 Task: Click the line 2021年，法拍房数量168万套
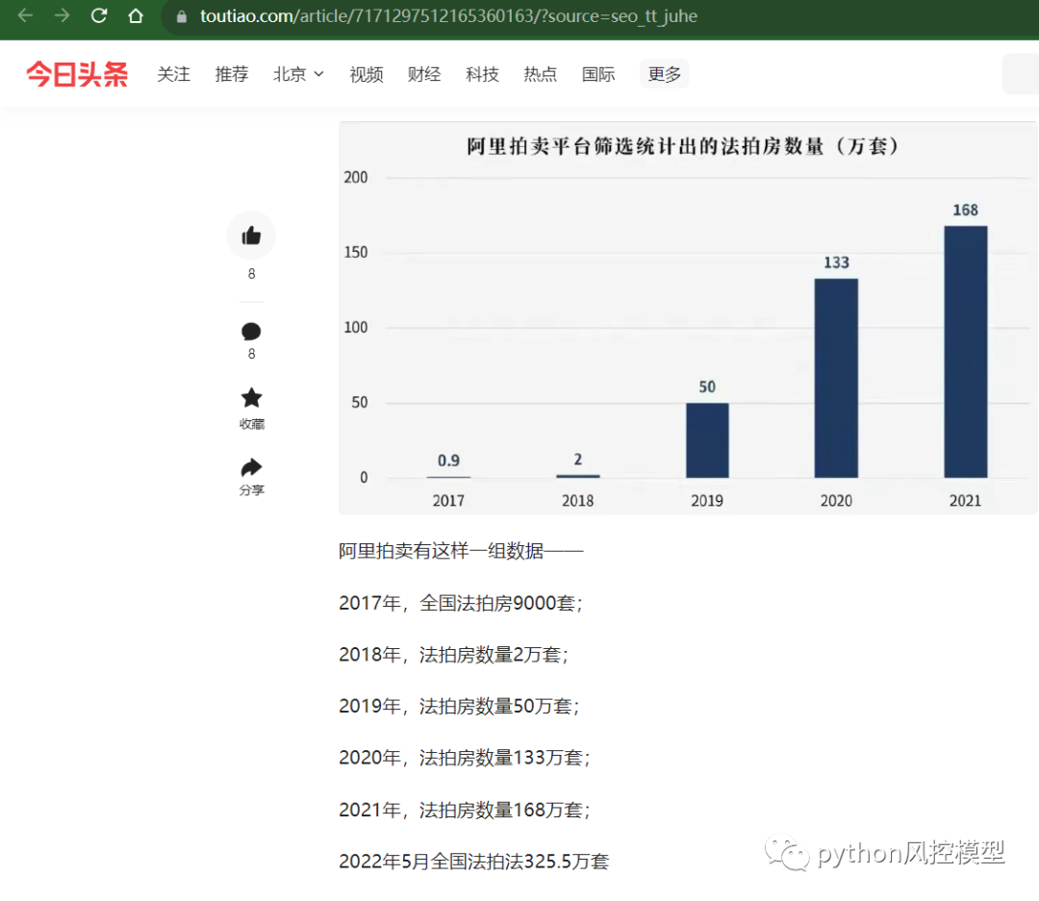[465, 810]
